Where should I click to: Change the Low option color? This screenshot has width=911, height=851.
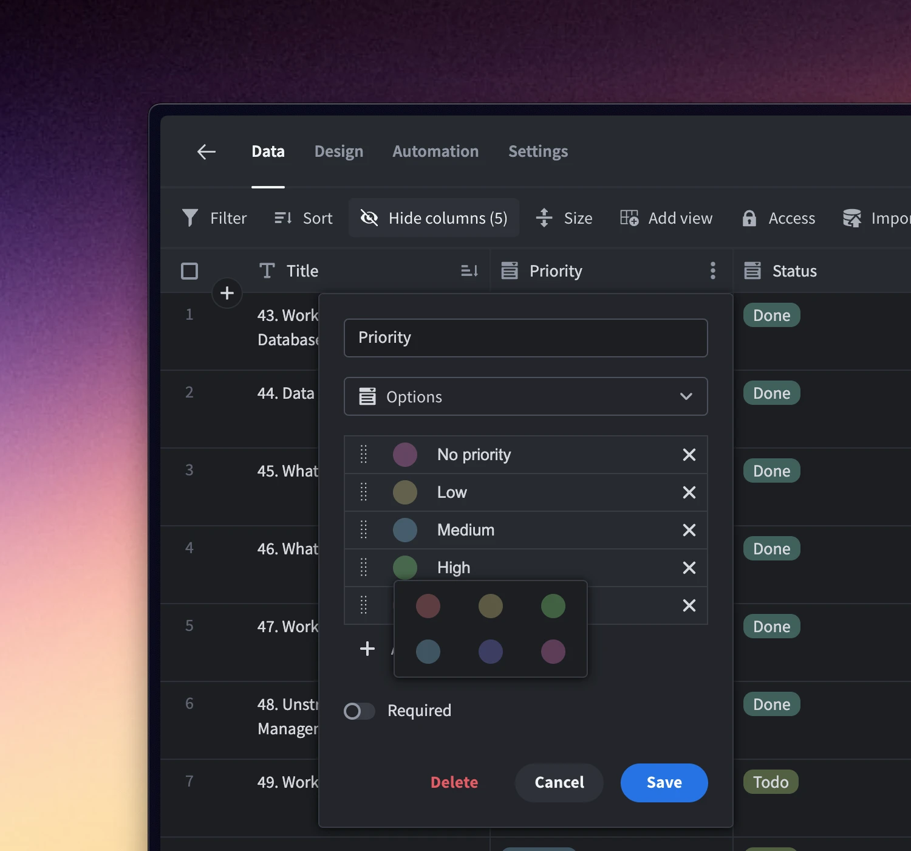tap(405, 492)
